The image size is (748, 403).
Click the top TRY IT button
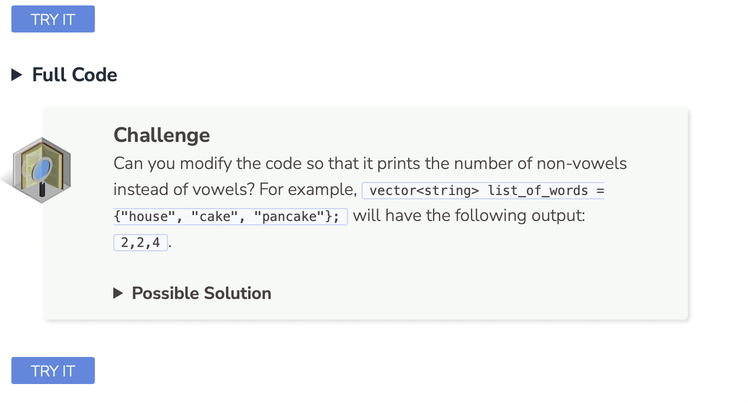tap(53, 19)
